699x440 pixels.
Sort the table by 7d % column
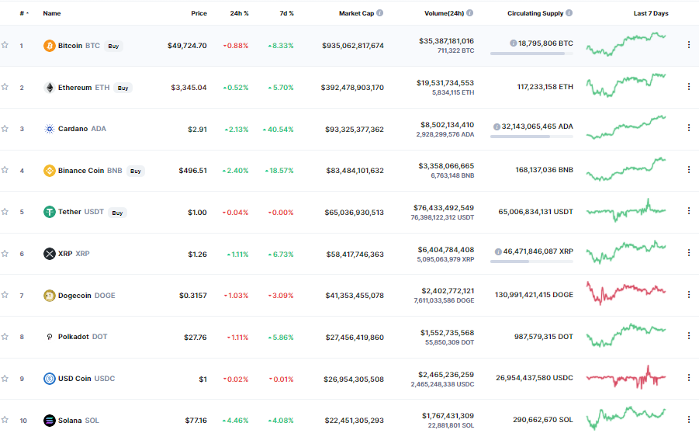tap(286, 13)
